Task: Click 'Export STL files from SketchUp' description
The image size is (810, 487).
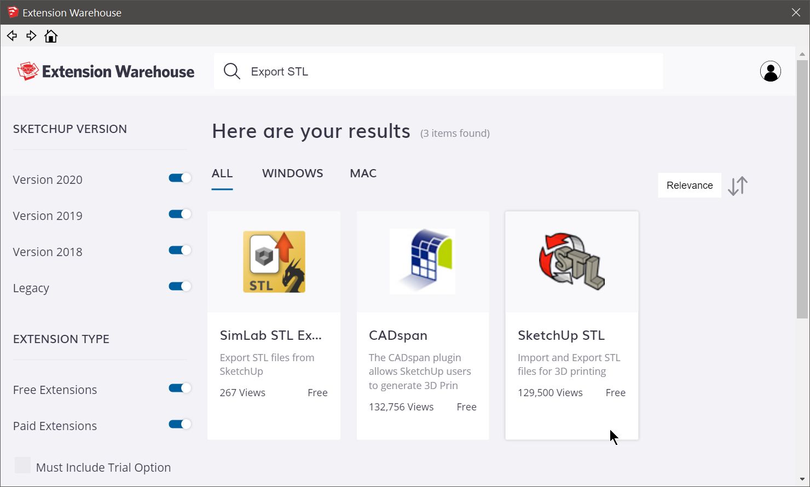Action: pos(267,364)
